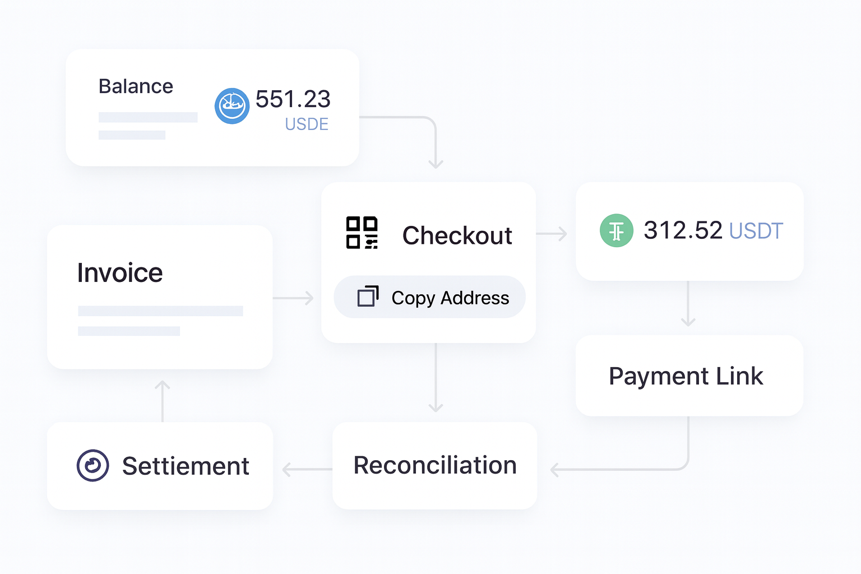Click the Checkout title
The image size is (861, 574).
point(457,235)
